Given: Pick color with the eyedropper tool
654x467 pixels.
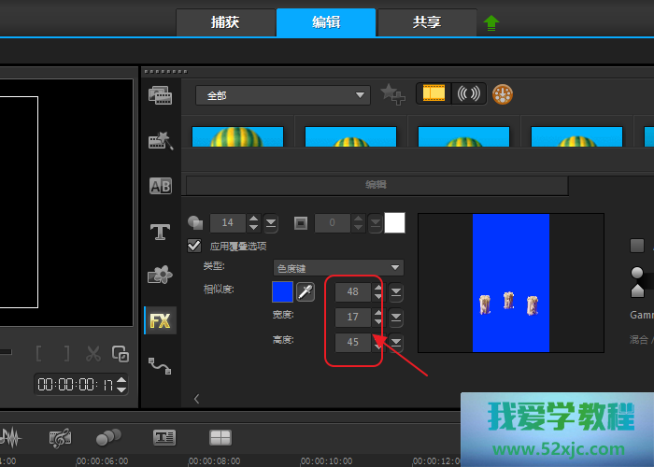Looking at the screenshot, I should click(x=306, y=292).
